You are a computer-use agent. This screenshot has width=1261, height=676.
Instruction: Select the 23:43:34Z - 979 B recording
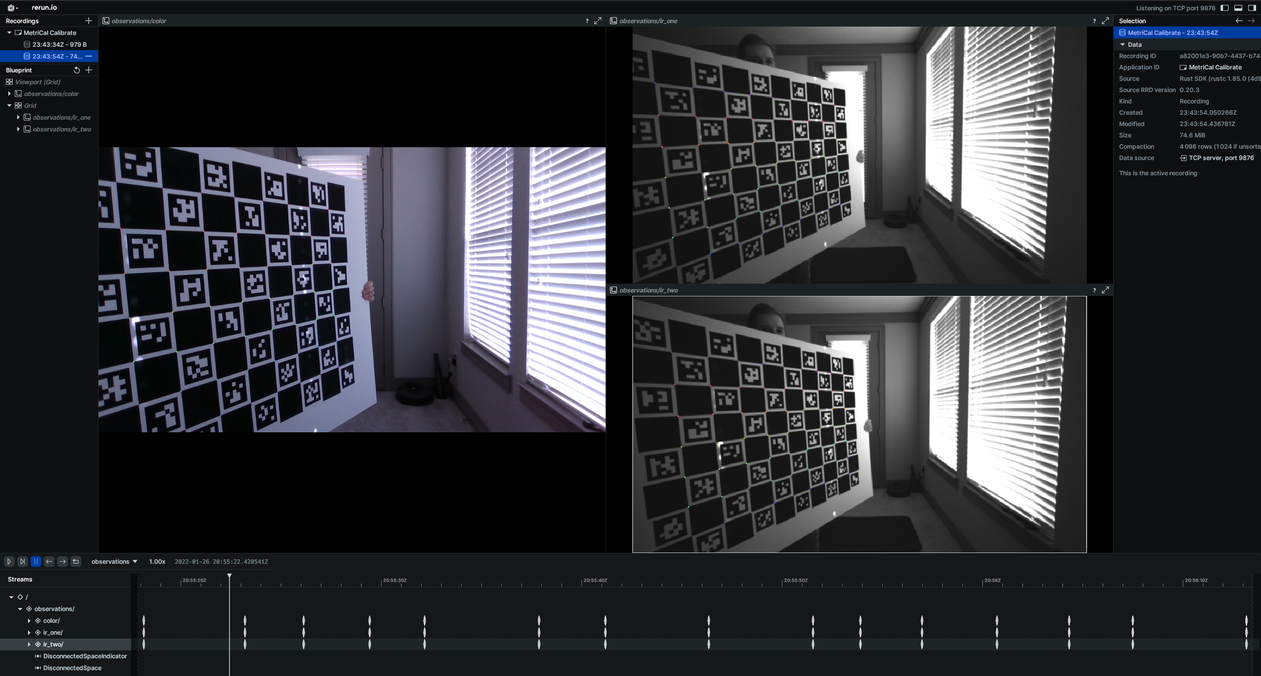[x=49, y=44]
